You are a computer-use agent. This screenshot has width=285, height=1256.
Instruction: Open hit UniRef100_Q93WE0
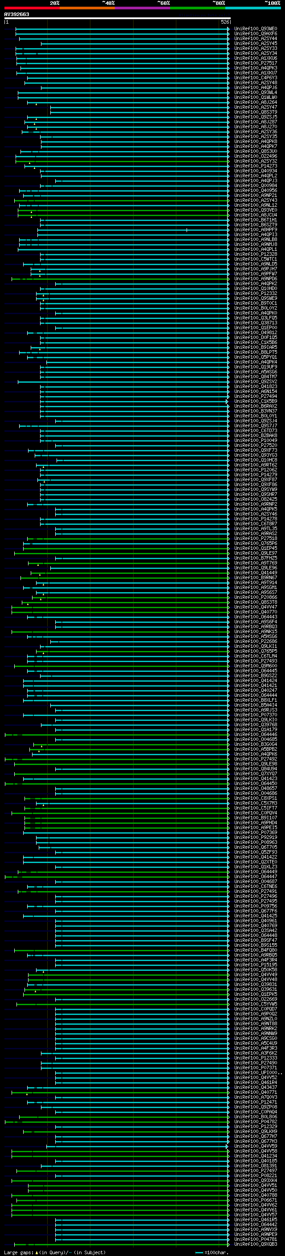(x=256, y=29)
